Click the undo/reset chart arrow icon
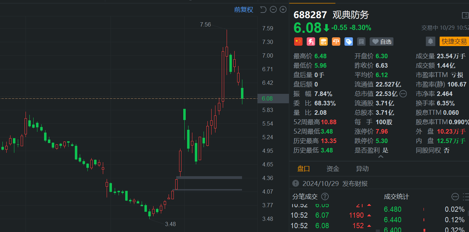This screenshot has width=469, height=232. pos(264,10)
